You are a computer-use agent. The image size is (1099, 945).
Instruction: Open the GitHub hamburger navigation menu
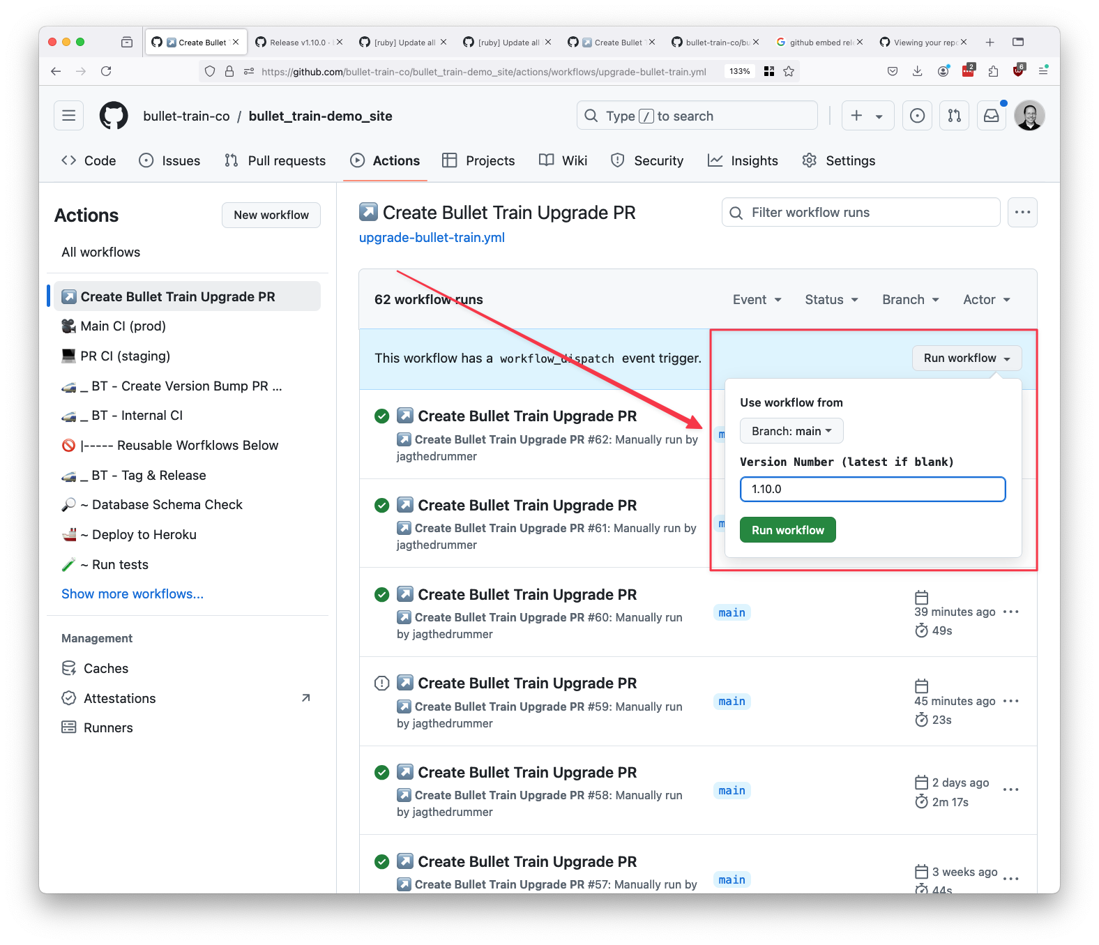tap(68, 116)
